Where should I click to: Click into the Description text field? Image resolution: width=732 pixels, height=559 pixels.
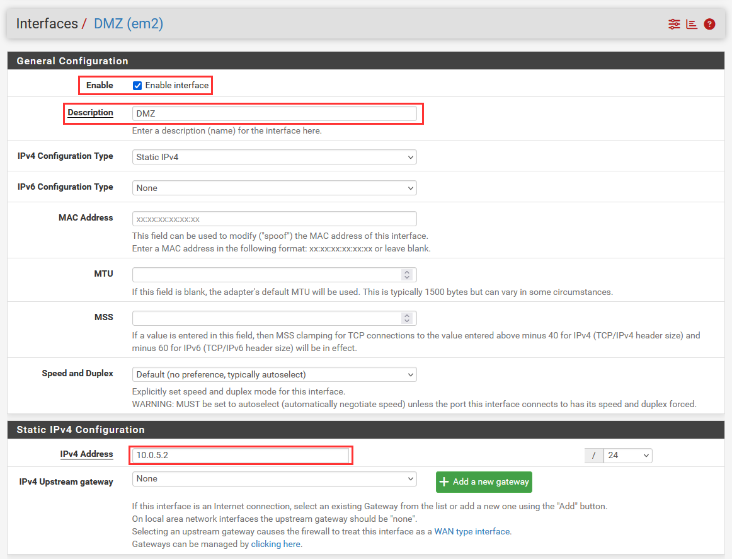[274, 113]
